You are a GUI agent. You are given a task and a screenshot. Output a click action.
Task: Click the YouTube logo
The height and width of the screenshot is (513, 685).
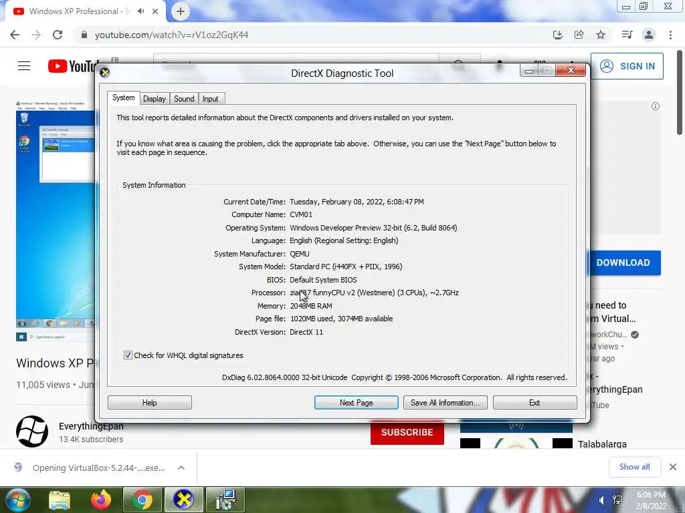point(72,66)
